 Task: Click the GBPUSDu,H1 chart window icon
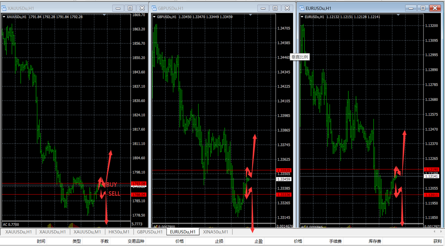tap(154, 8)
